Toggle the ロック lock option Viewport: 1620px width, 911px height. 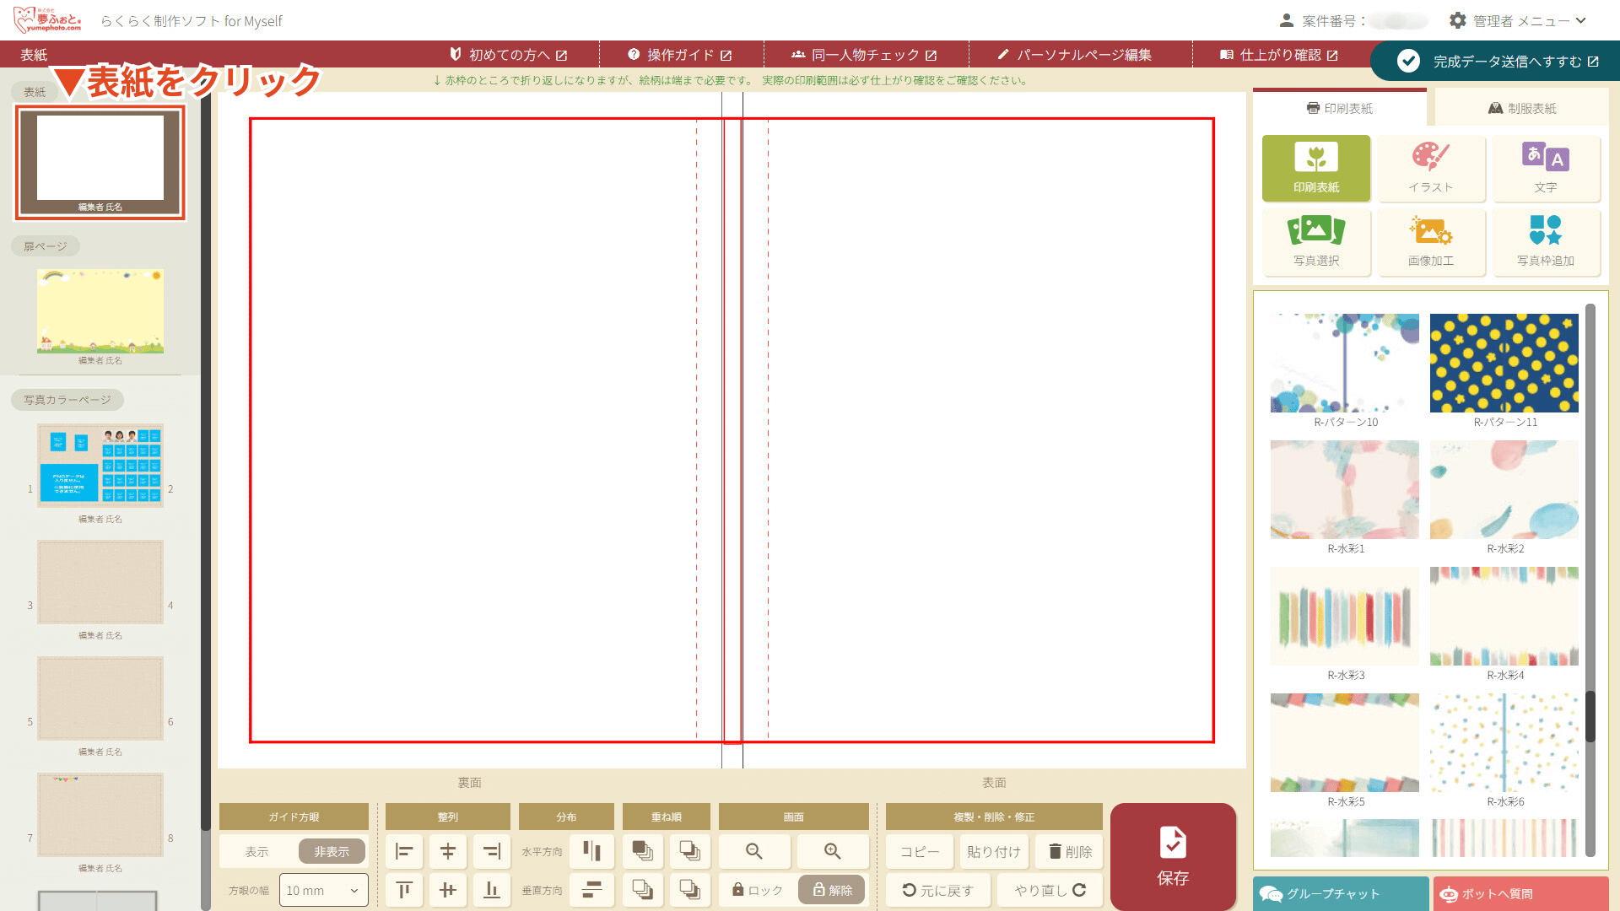pos(757,890)
